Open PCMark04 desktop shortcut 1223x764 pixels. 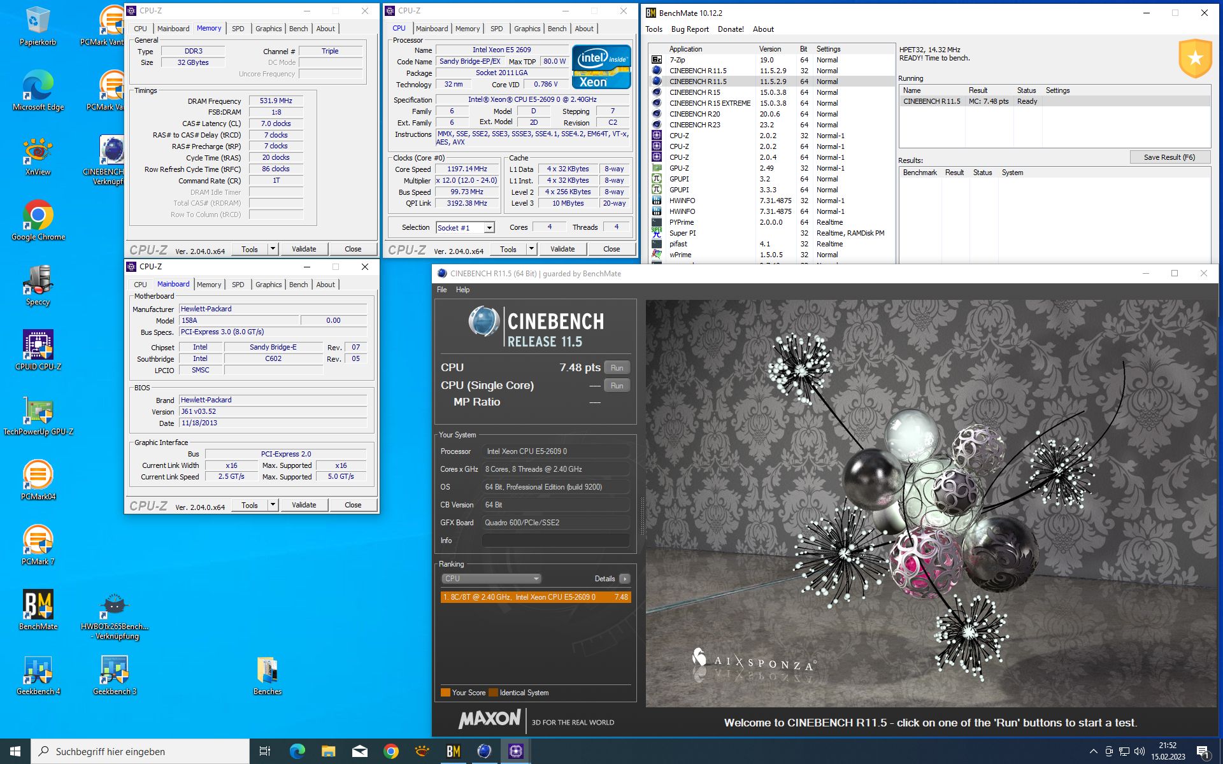38,481
